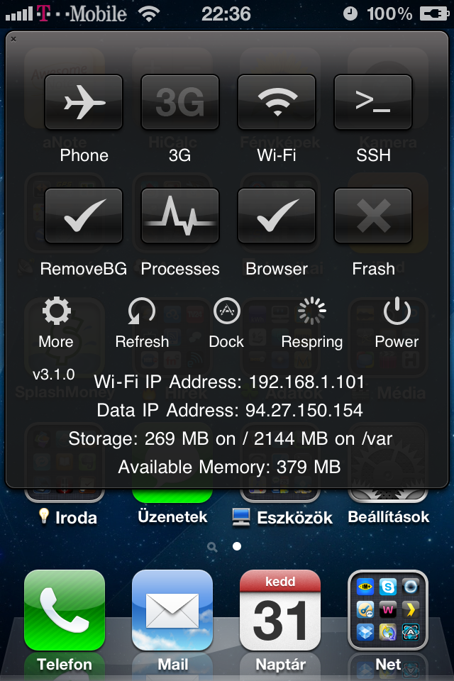Open the Telefon app in the dock

65,610
